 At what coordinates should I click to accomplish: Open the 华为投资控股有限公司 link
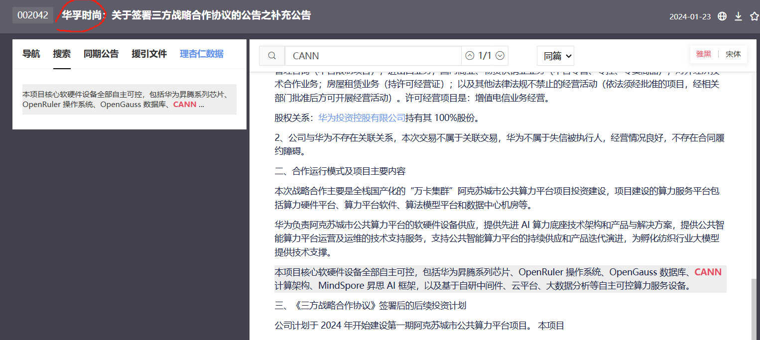click(362, 118)
